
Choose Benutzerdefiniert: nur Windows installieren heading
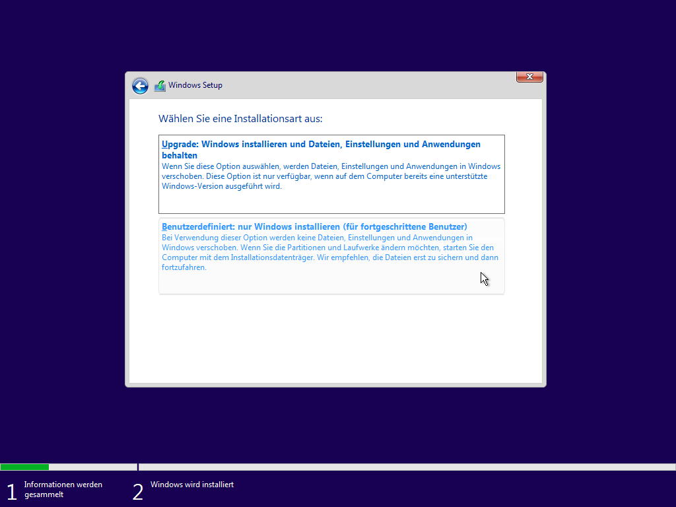point(314,226)
